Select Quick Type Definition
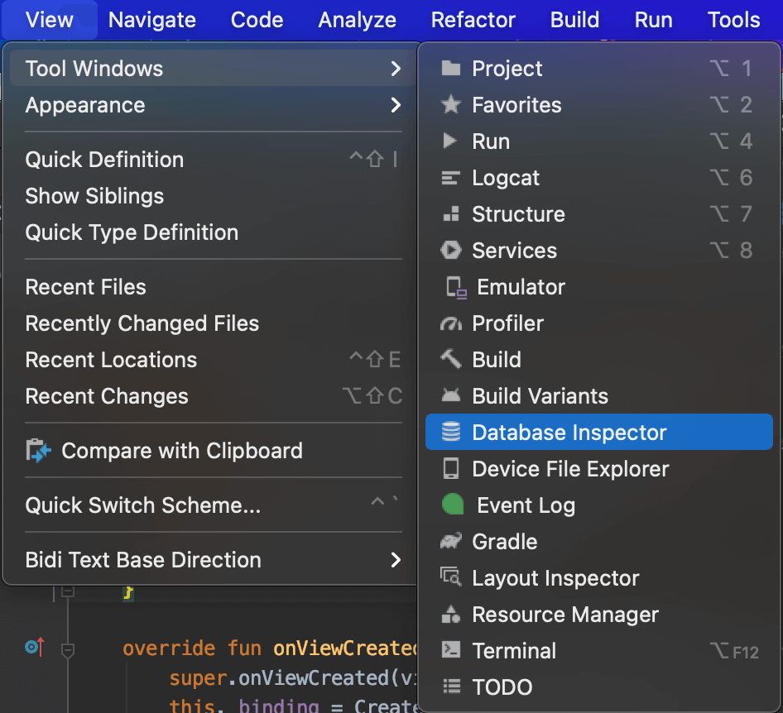The height and width of the screenshot is (713, 783). 214,232
